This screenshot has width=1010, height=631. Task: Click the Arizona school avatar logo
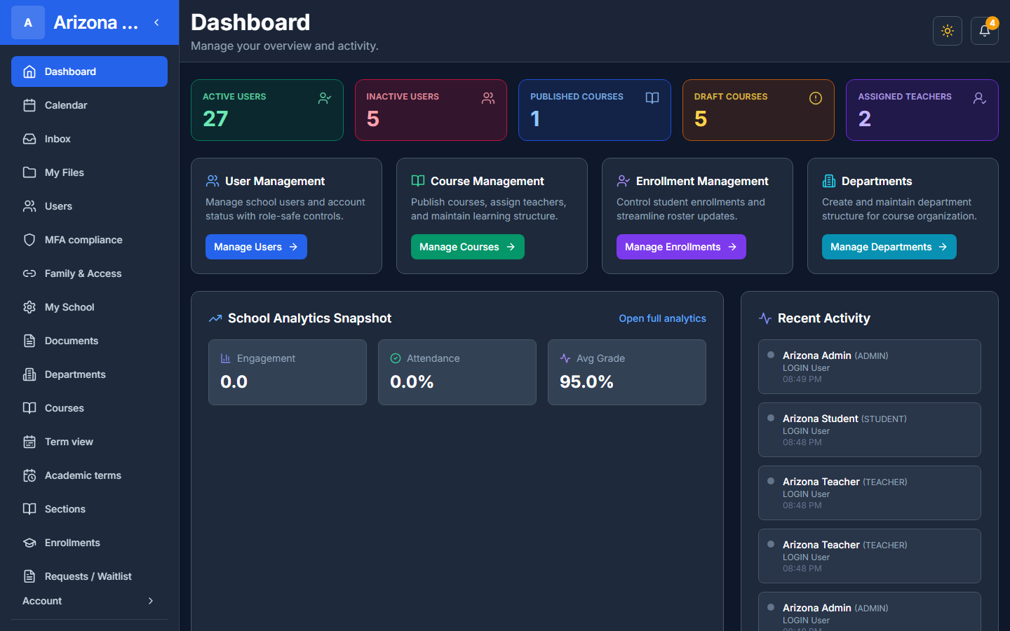click(x=28, y=22)
